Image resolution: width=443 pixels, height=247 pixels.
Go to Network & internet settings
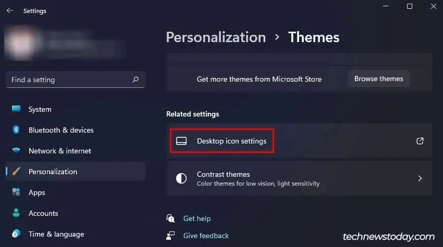(59, 151)
